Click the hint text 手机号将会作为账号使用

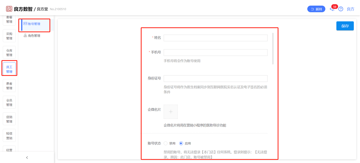182,61
